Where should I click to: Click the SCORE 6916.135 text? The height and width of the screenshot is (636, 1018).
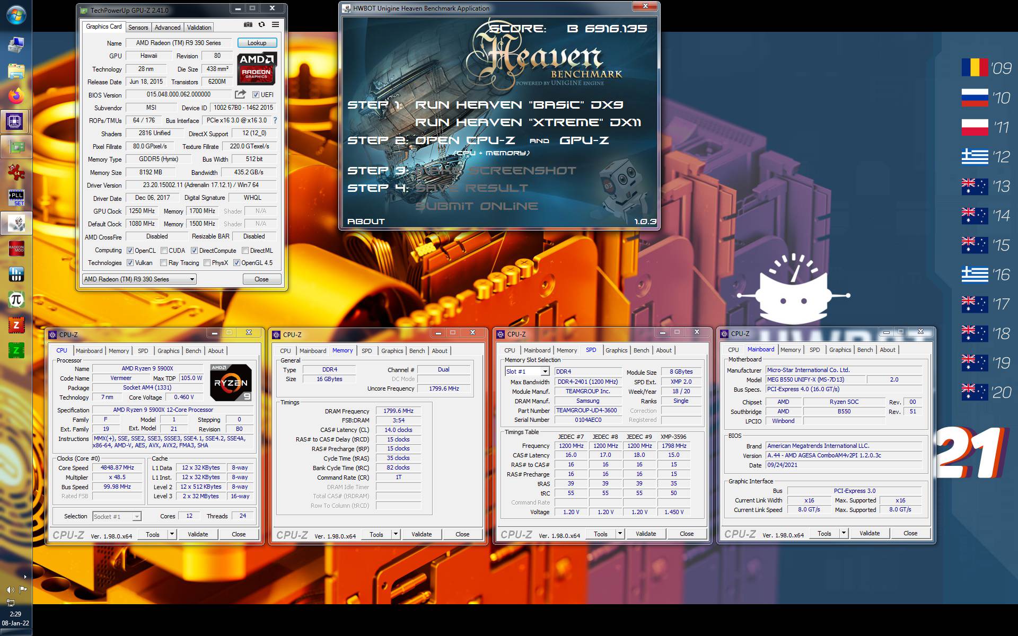[568, 29]
